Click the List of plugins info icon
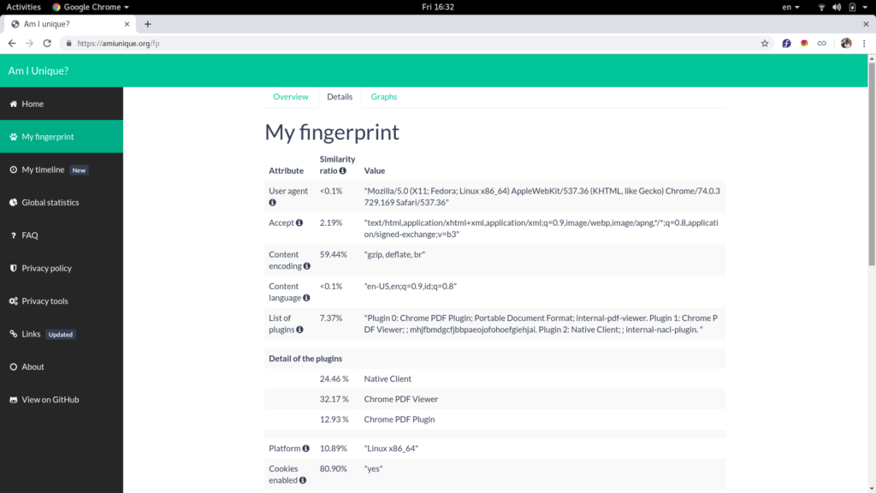Screen dimensions: 876x493 [x=299, y=330]
